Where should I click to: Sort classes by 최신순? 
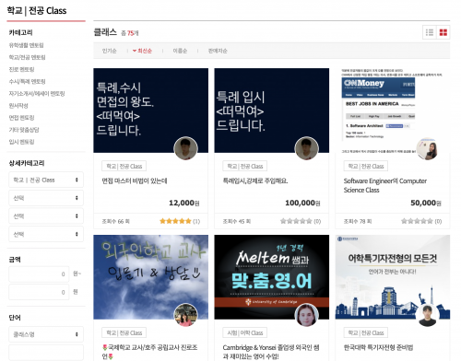coord(142,51)
